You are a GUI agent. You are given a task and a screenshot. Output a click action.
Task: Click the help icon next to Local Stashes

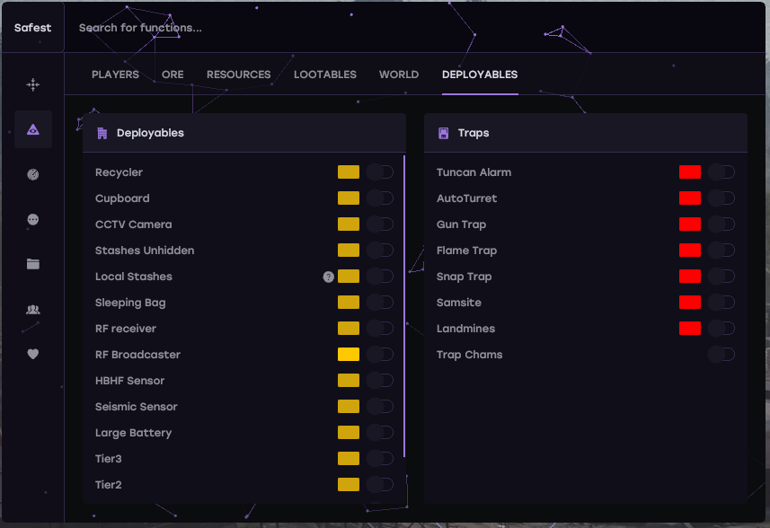coord(329,277)
